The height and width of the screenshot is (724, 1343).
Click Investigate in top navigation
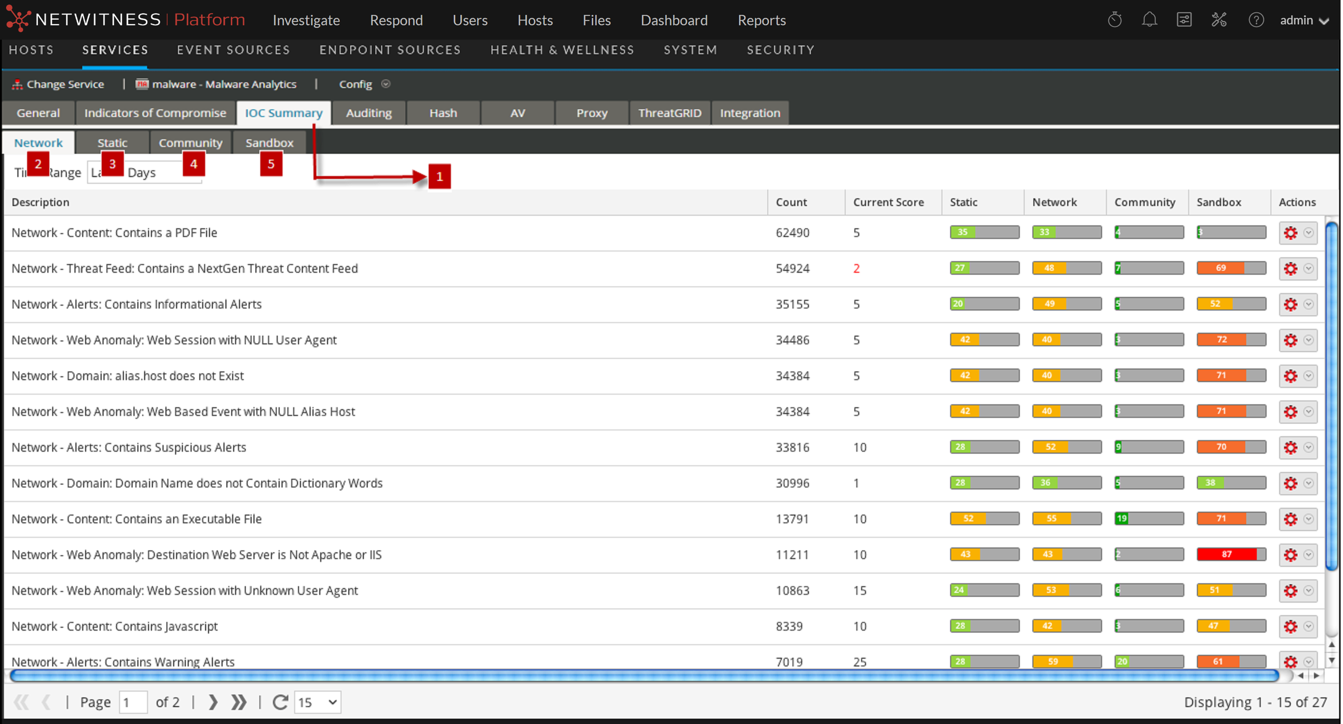pyautogui.click(x=306, y=20)
